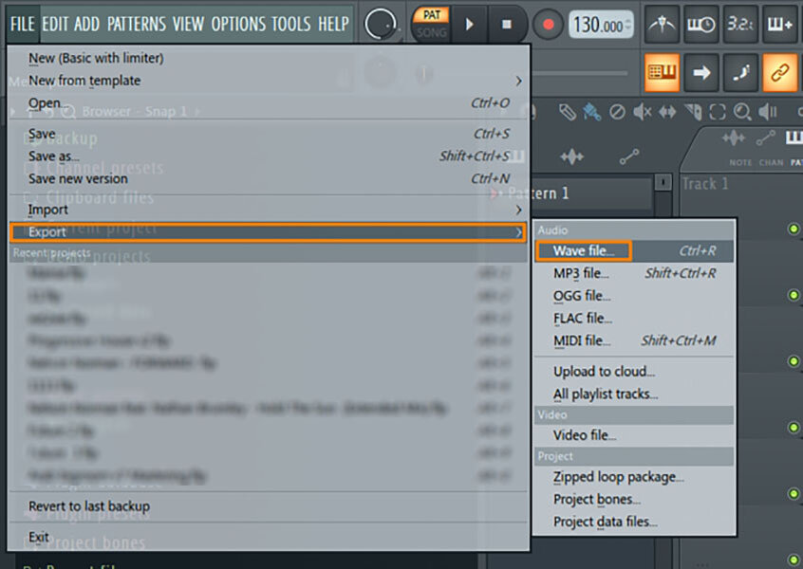Export as Wave file...
The height and width of the screenshot is (569, 803).
(634, 250)
